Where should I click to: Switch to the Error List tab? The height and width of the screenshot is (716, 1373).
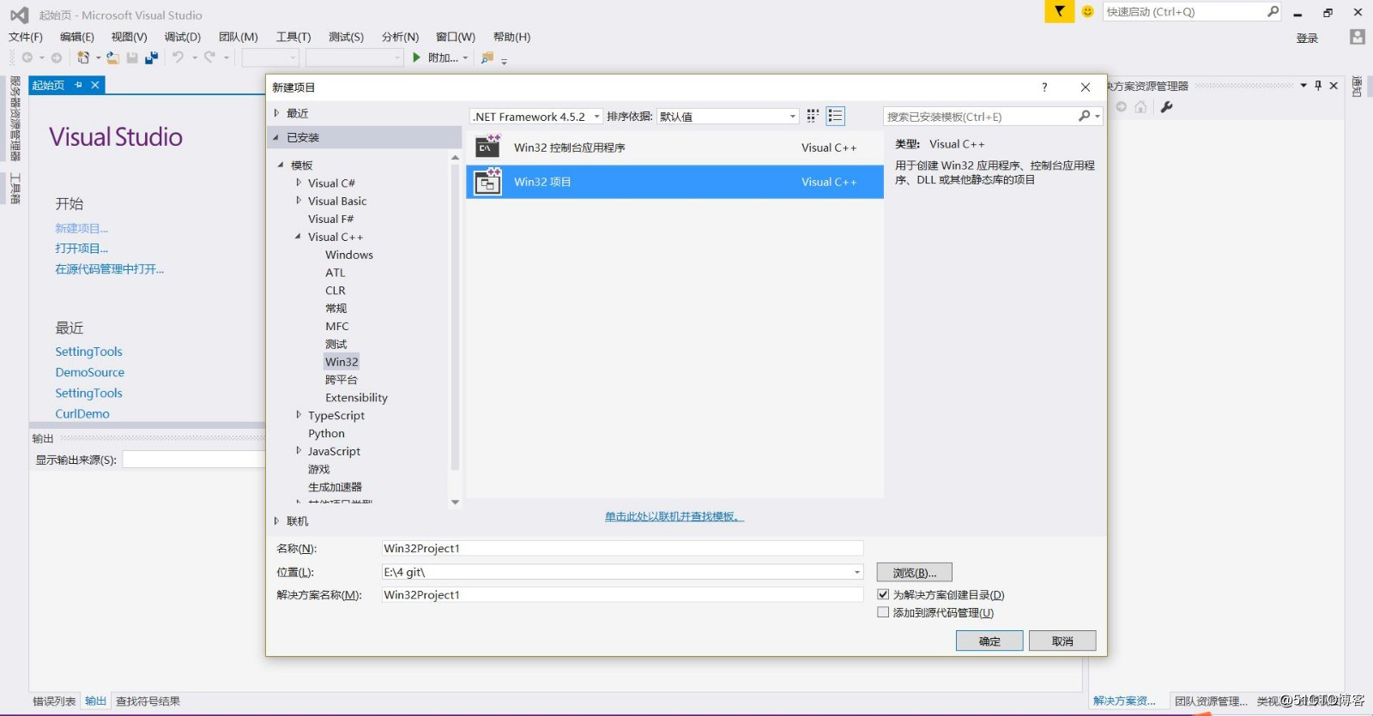(54, 701)
